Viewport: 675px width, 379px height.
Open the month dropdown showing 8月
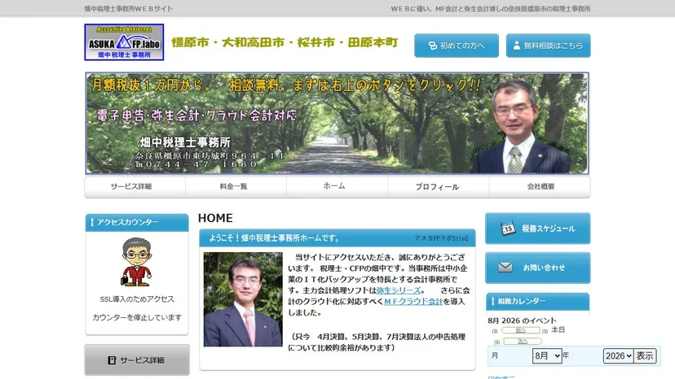coord(547,355)
